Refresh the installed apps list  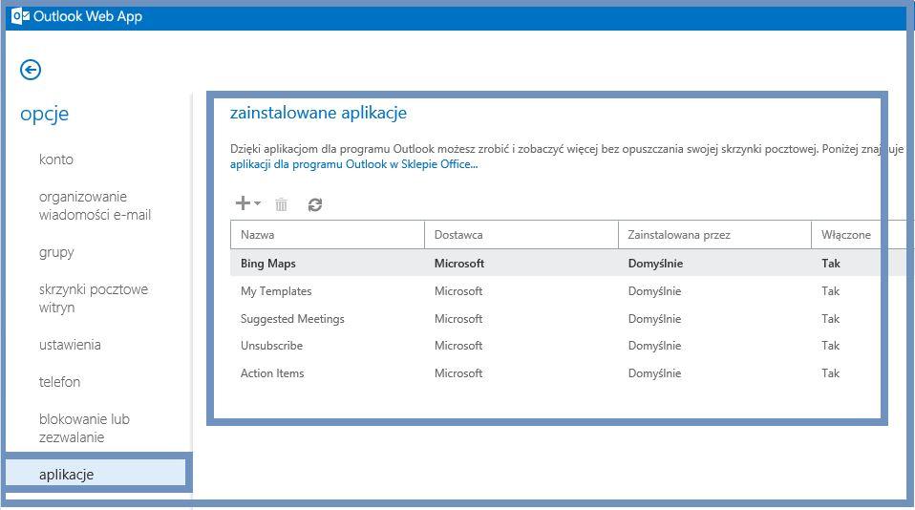(315, 204)
